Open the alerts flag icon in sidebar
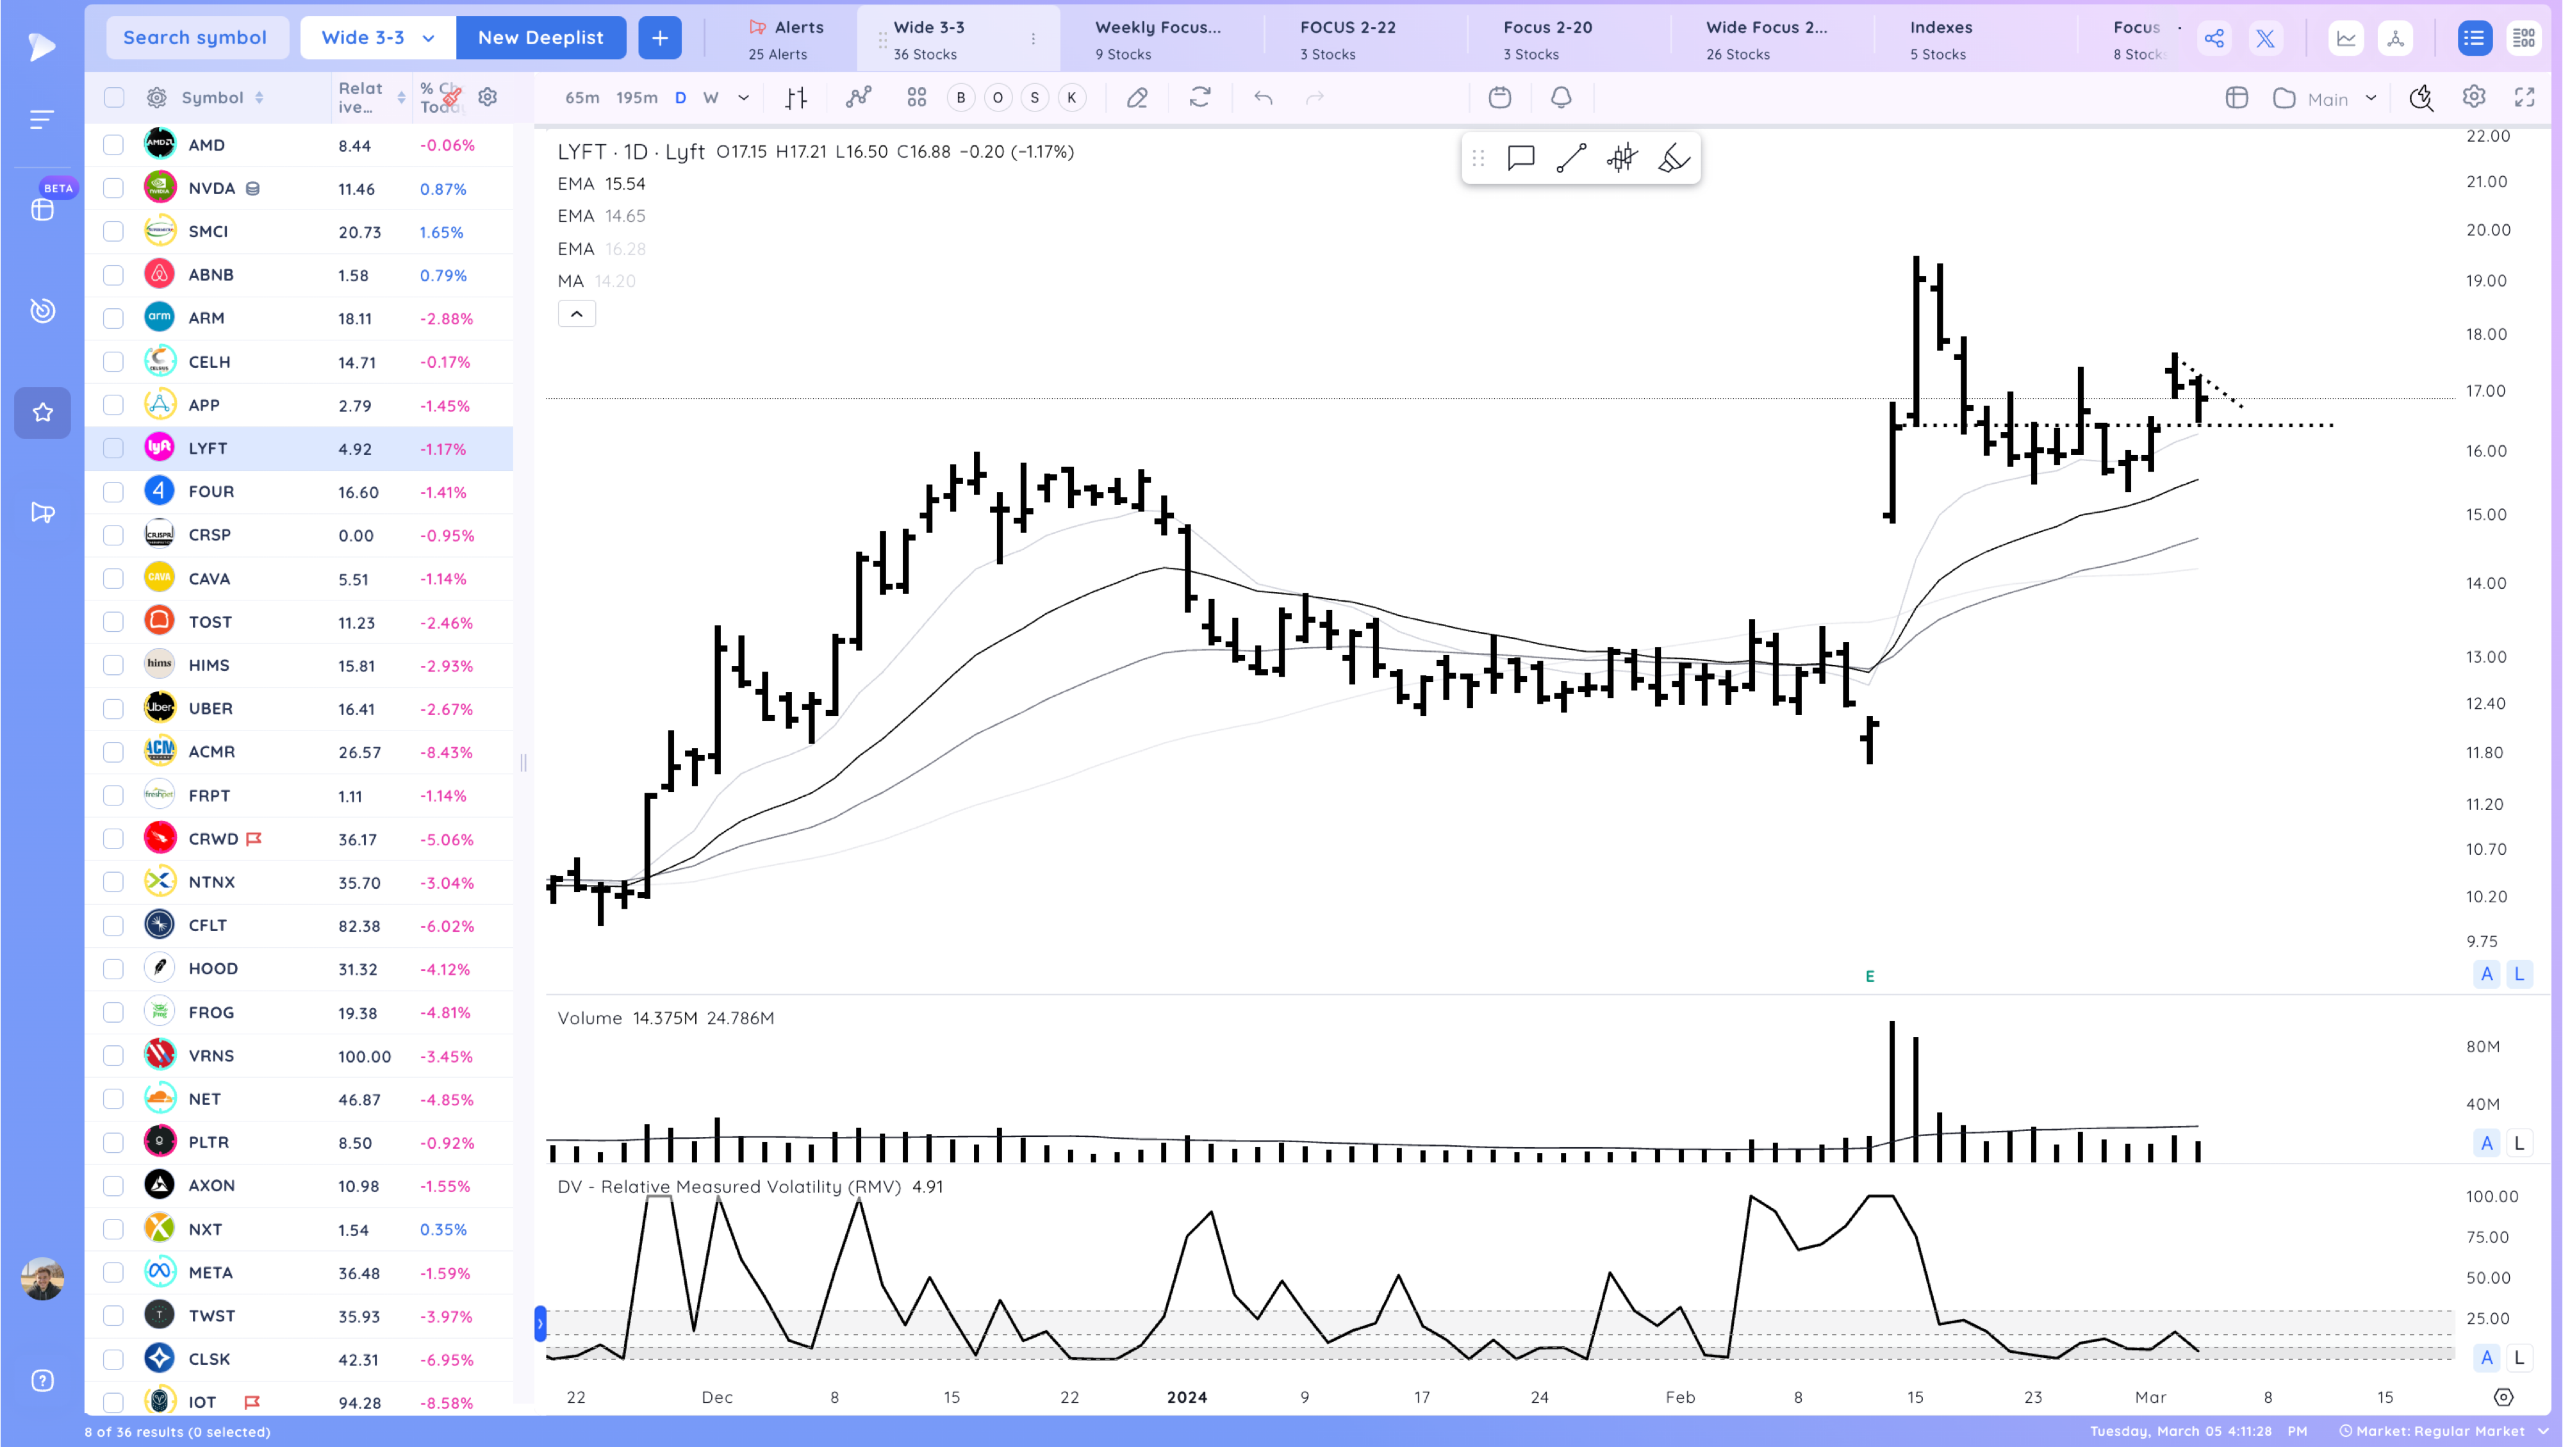2563x1447 pixels. tap(42, 513)
